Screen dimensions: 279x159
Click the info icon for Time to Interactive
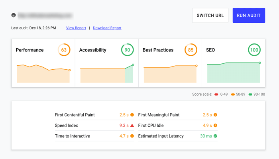[x=132, y=136]
